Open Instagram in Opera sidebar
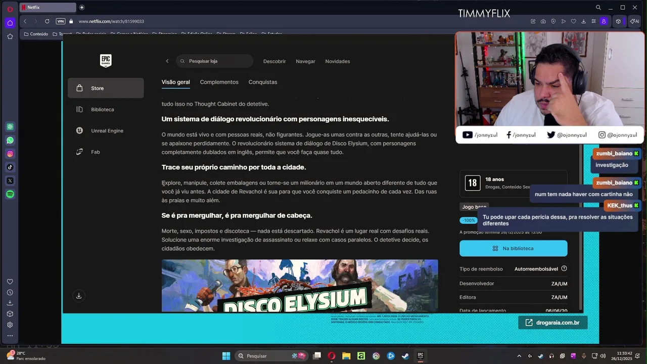This screenshot has width=647, height=364. [x=10, y=154]
